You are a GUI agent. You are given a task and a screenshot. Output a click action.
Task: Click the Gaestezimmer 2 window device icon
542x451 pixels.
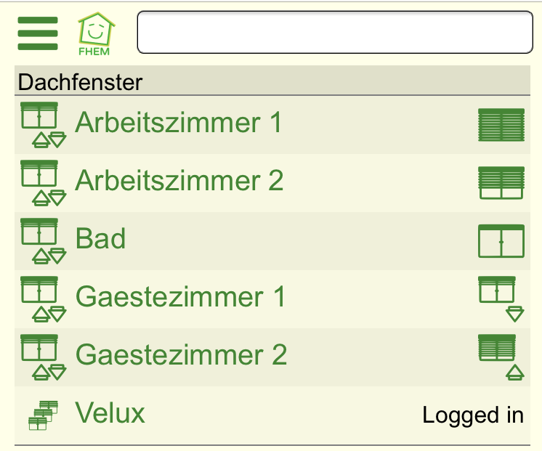click(x=43, y=357)
